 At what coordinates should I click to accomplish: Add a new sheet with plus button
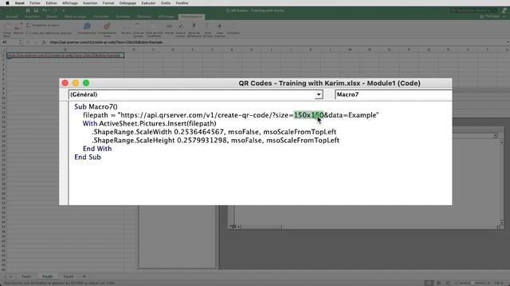click(x=84, y=276)
